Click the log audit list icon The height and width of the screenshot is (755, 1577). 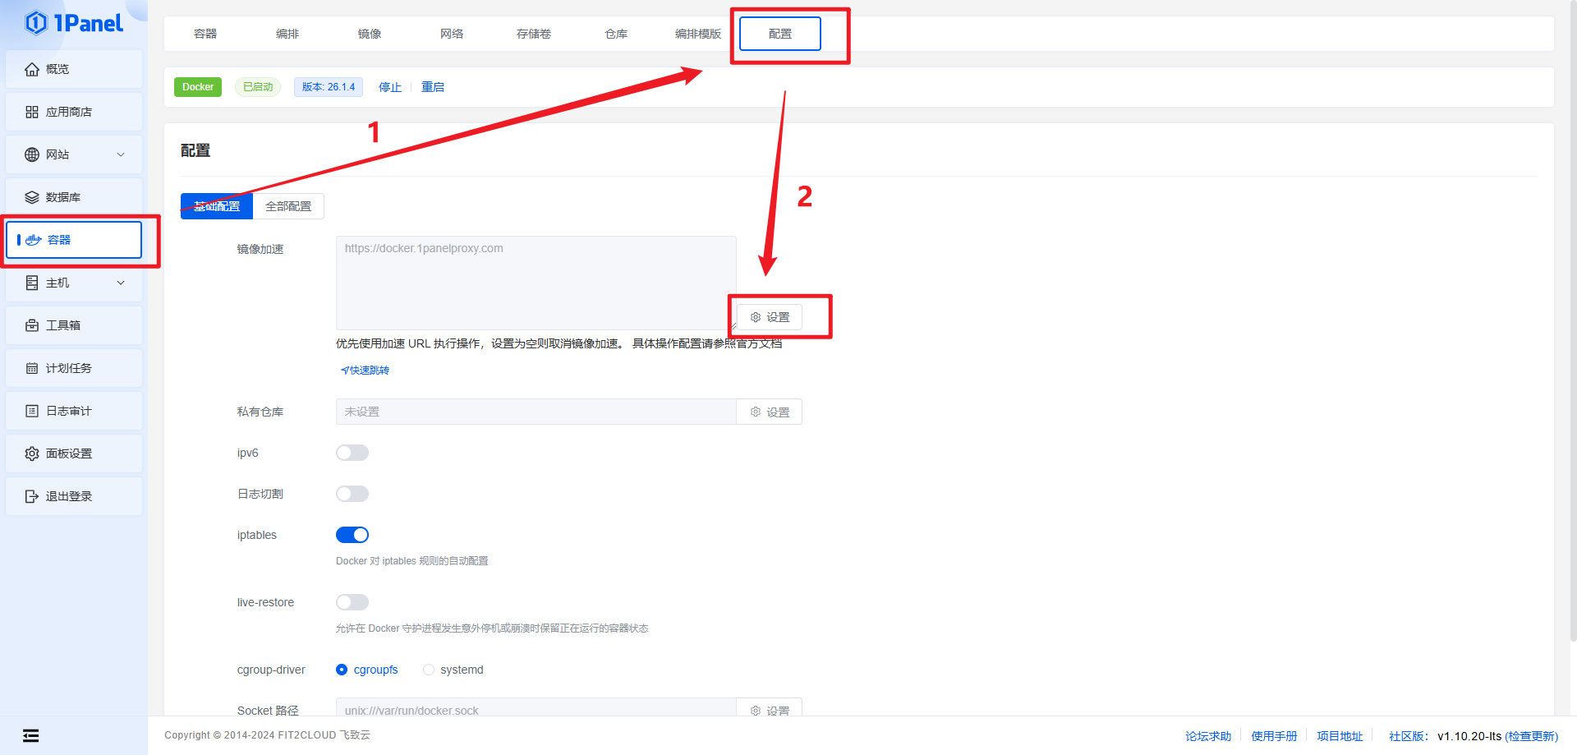(32, 411)
